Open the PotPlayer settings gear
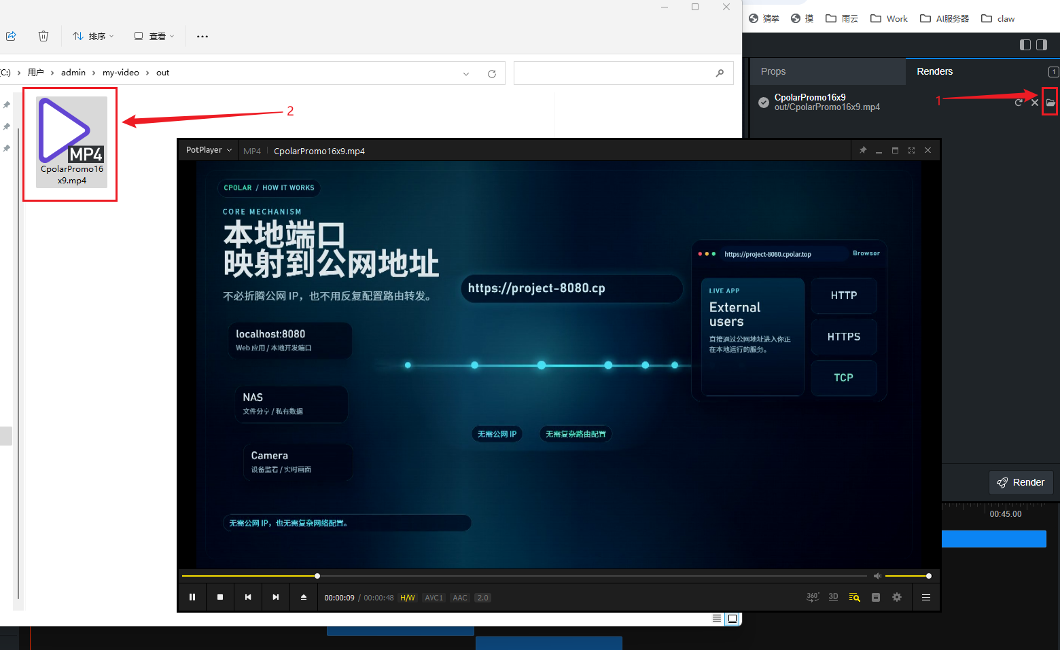 pos(897,597)
